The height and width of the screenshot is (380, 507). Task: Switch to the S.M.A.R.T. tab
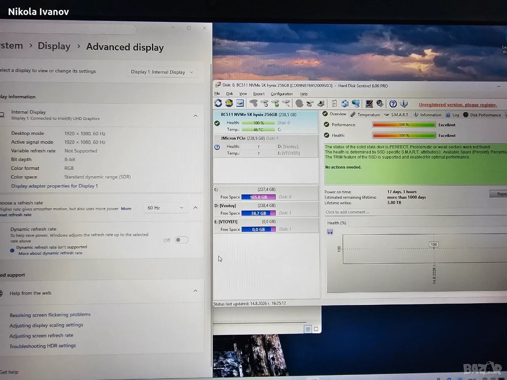(396, 114)
